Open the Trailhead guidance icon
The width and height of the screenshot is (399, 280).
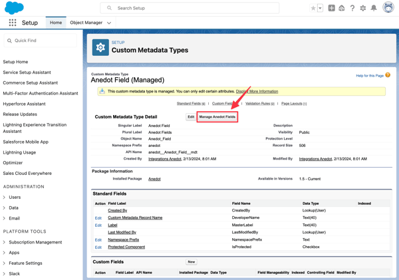pyautogui.click(x=342, y=8)
